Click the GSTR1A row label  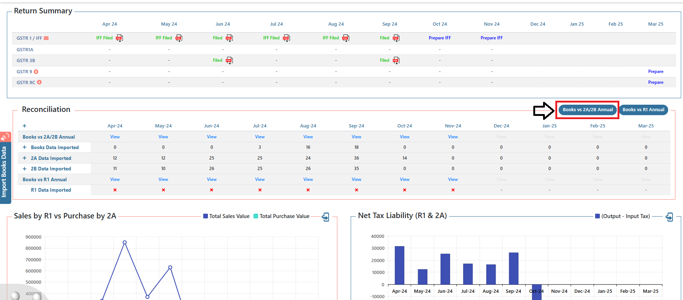(x=25, y=50)
